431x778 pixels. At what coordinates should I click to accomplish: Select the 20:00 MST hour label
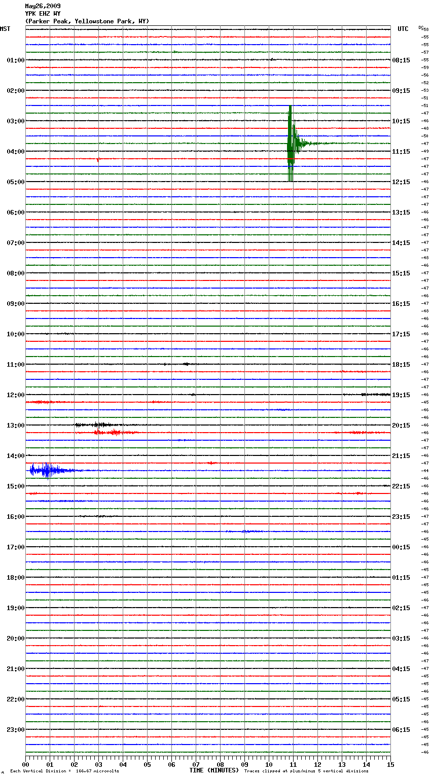pos(16,639)
